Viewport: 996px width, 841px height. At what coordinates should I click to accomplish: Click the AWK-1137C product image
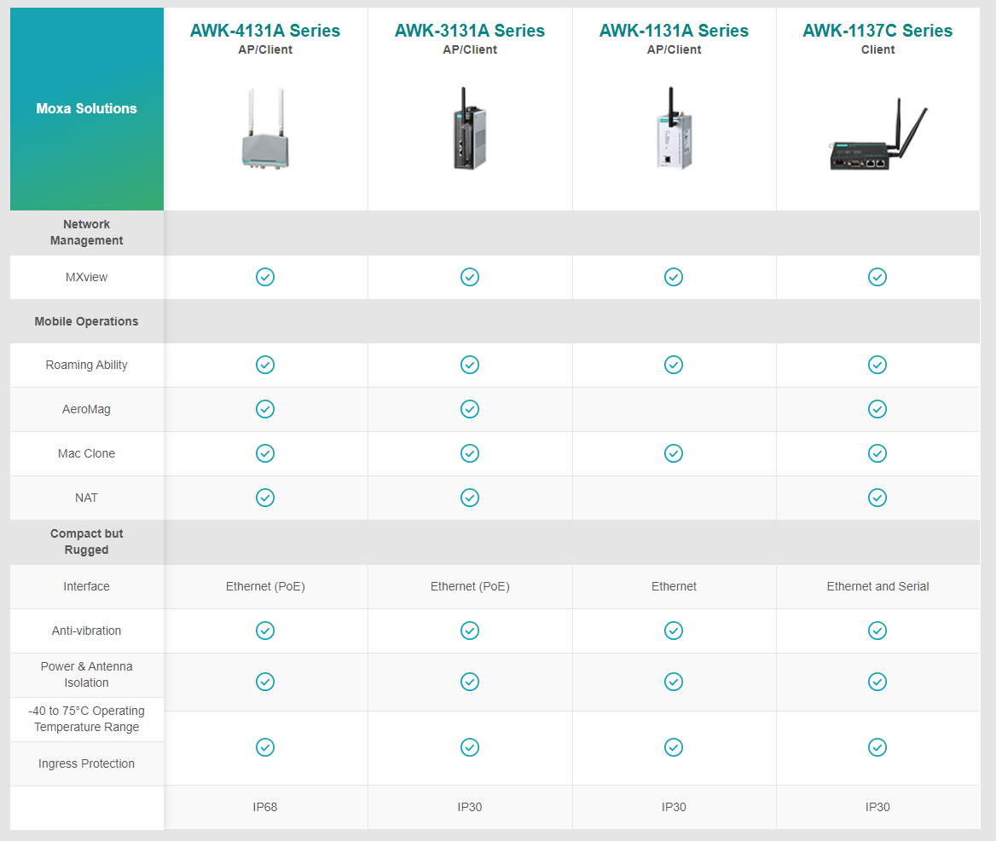[x=878, y=135]
